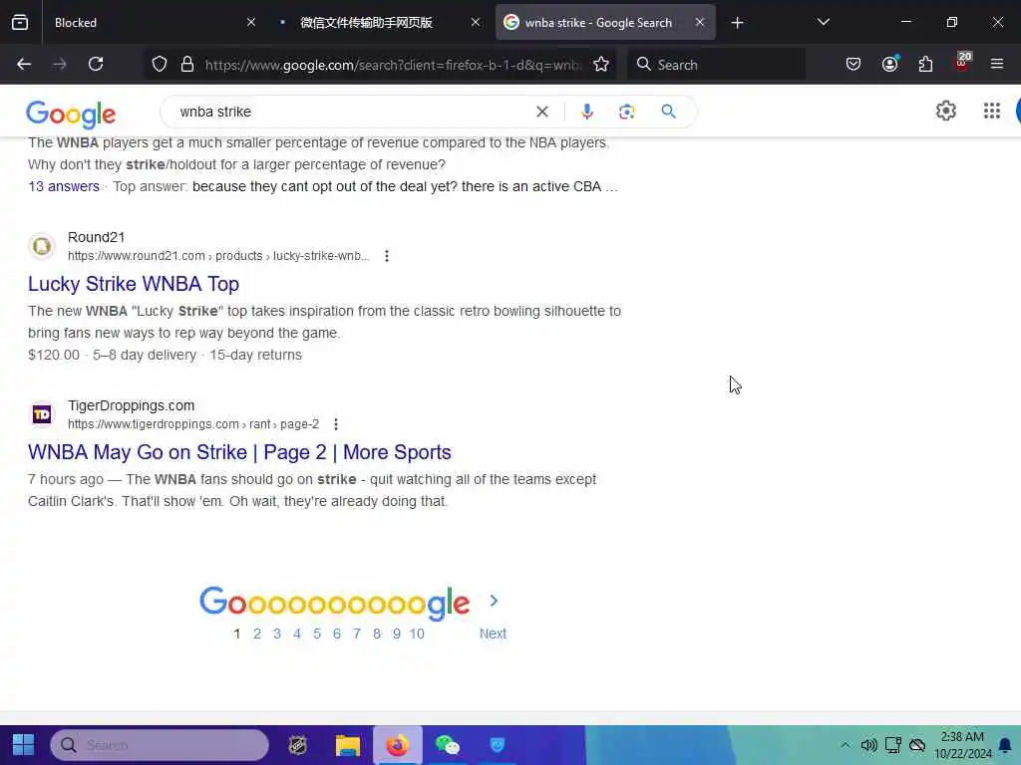
Task: Open blue shield app in taskbar
Action: (497, 745)
